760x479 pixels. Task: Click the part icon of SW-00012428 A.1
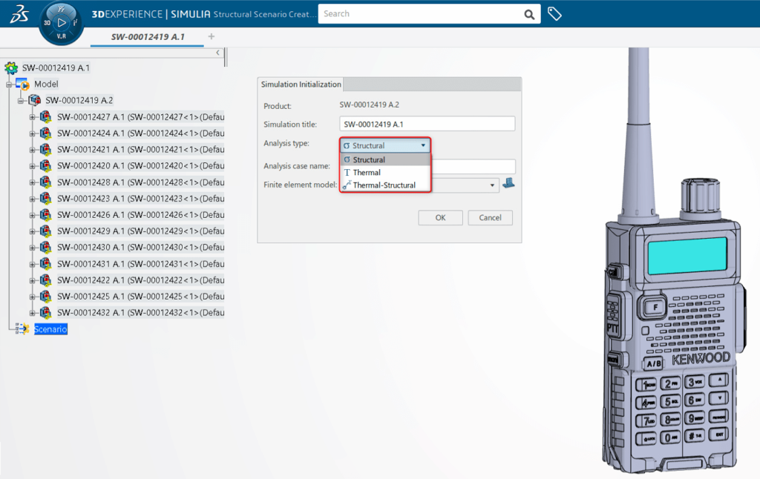point(45,182)
